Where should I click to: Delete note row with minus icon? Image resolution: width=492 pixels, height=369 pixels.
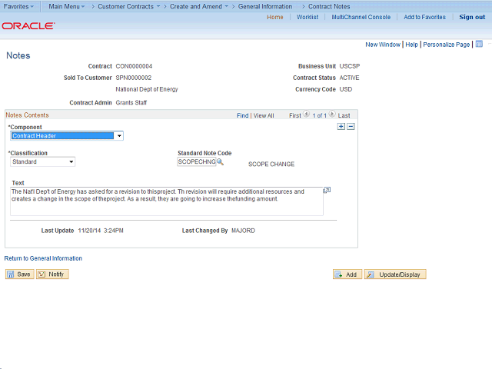point(351,126)
